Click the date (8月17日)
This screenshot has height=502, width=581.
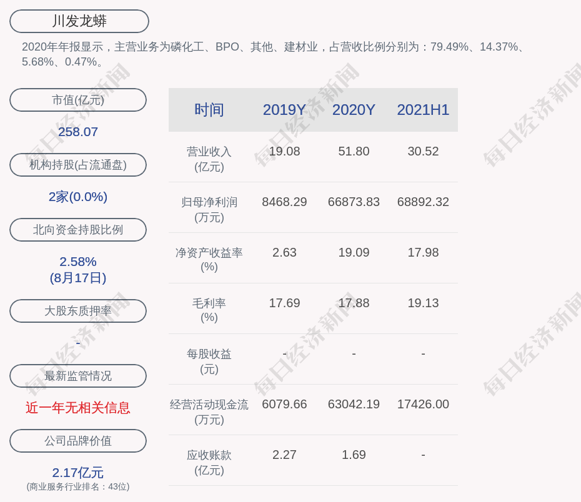coord(78,278)
